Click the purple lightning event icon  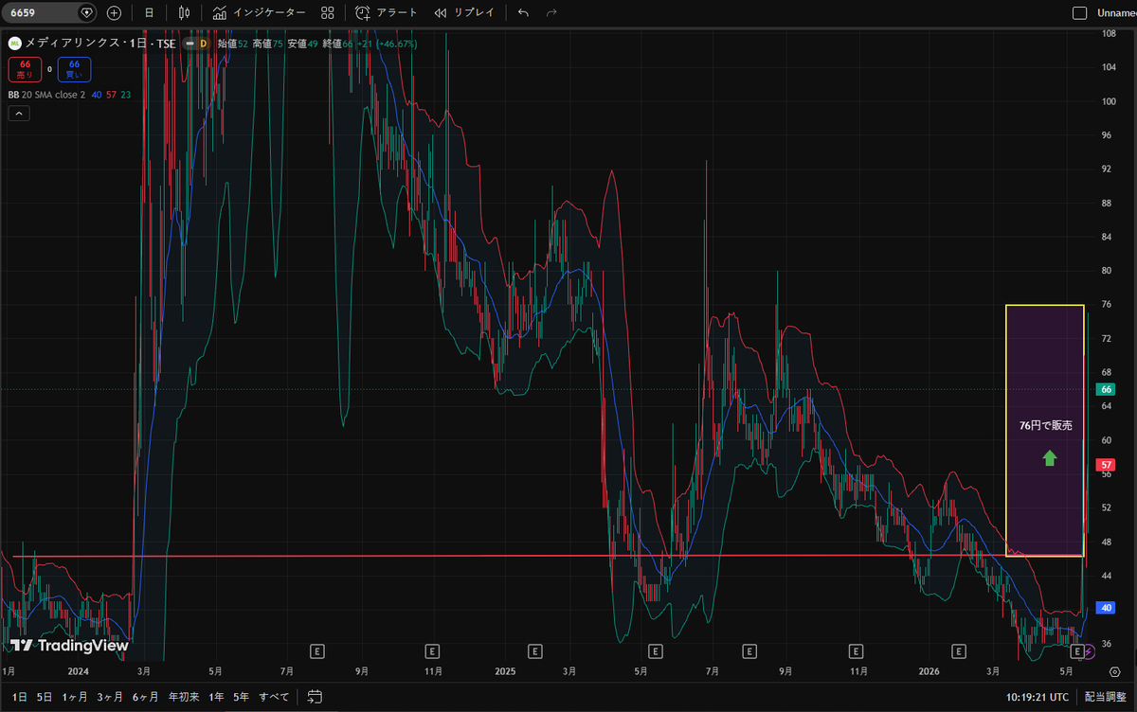[x=1089, y=651]
